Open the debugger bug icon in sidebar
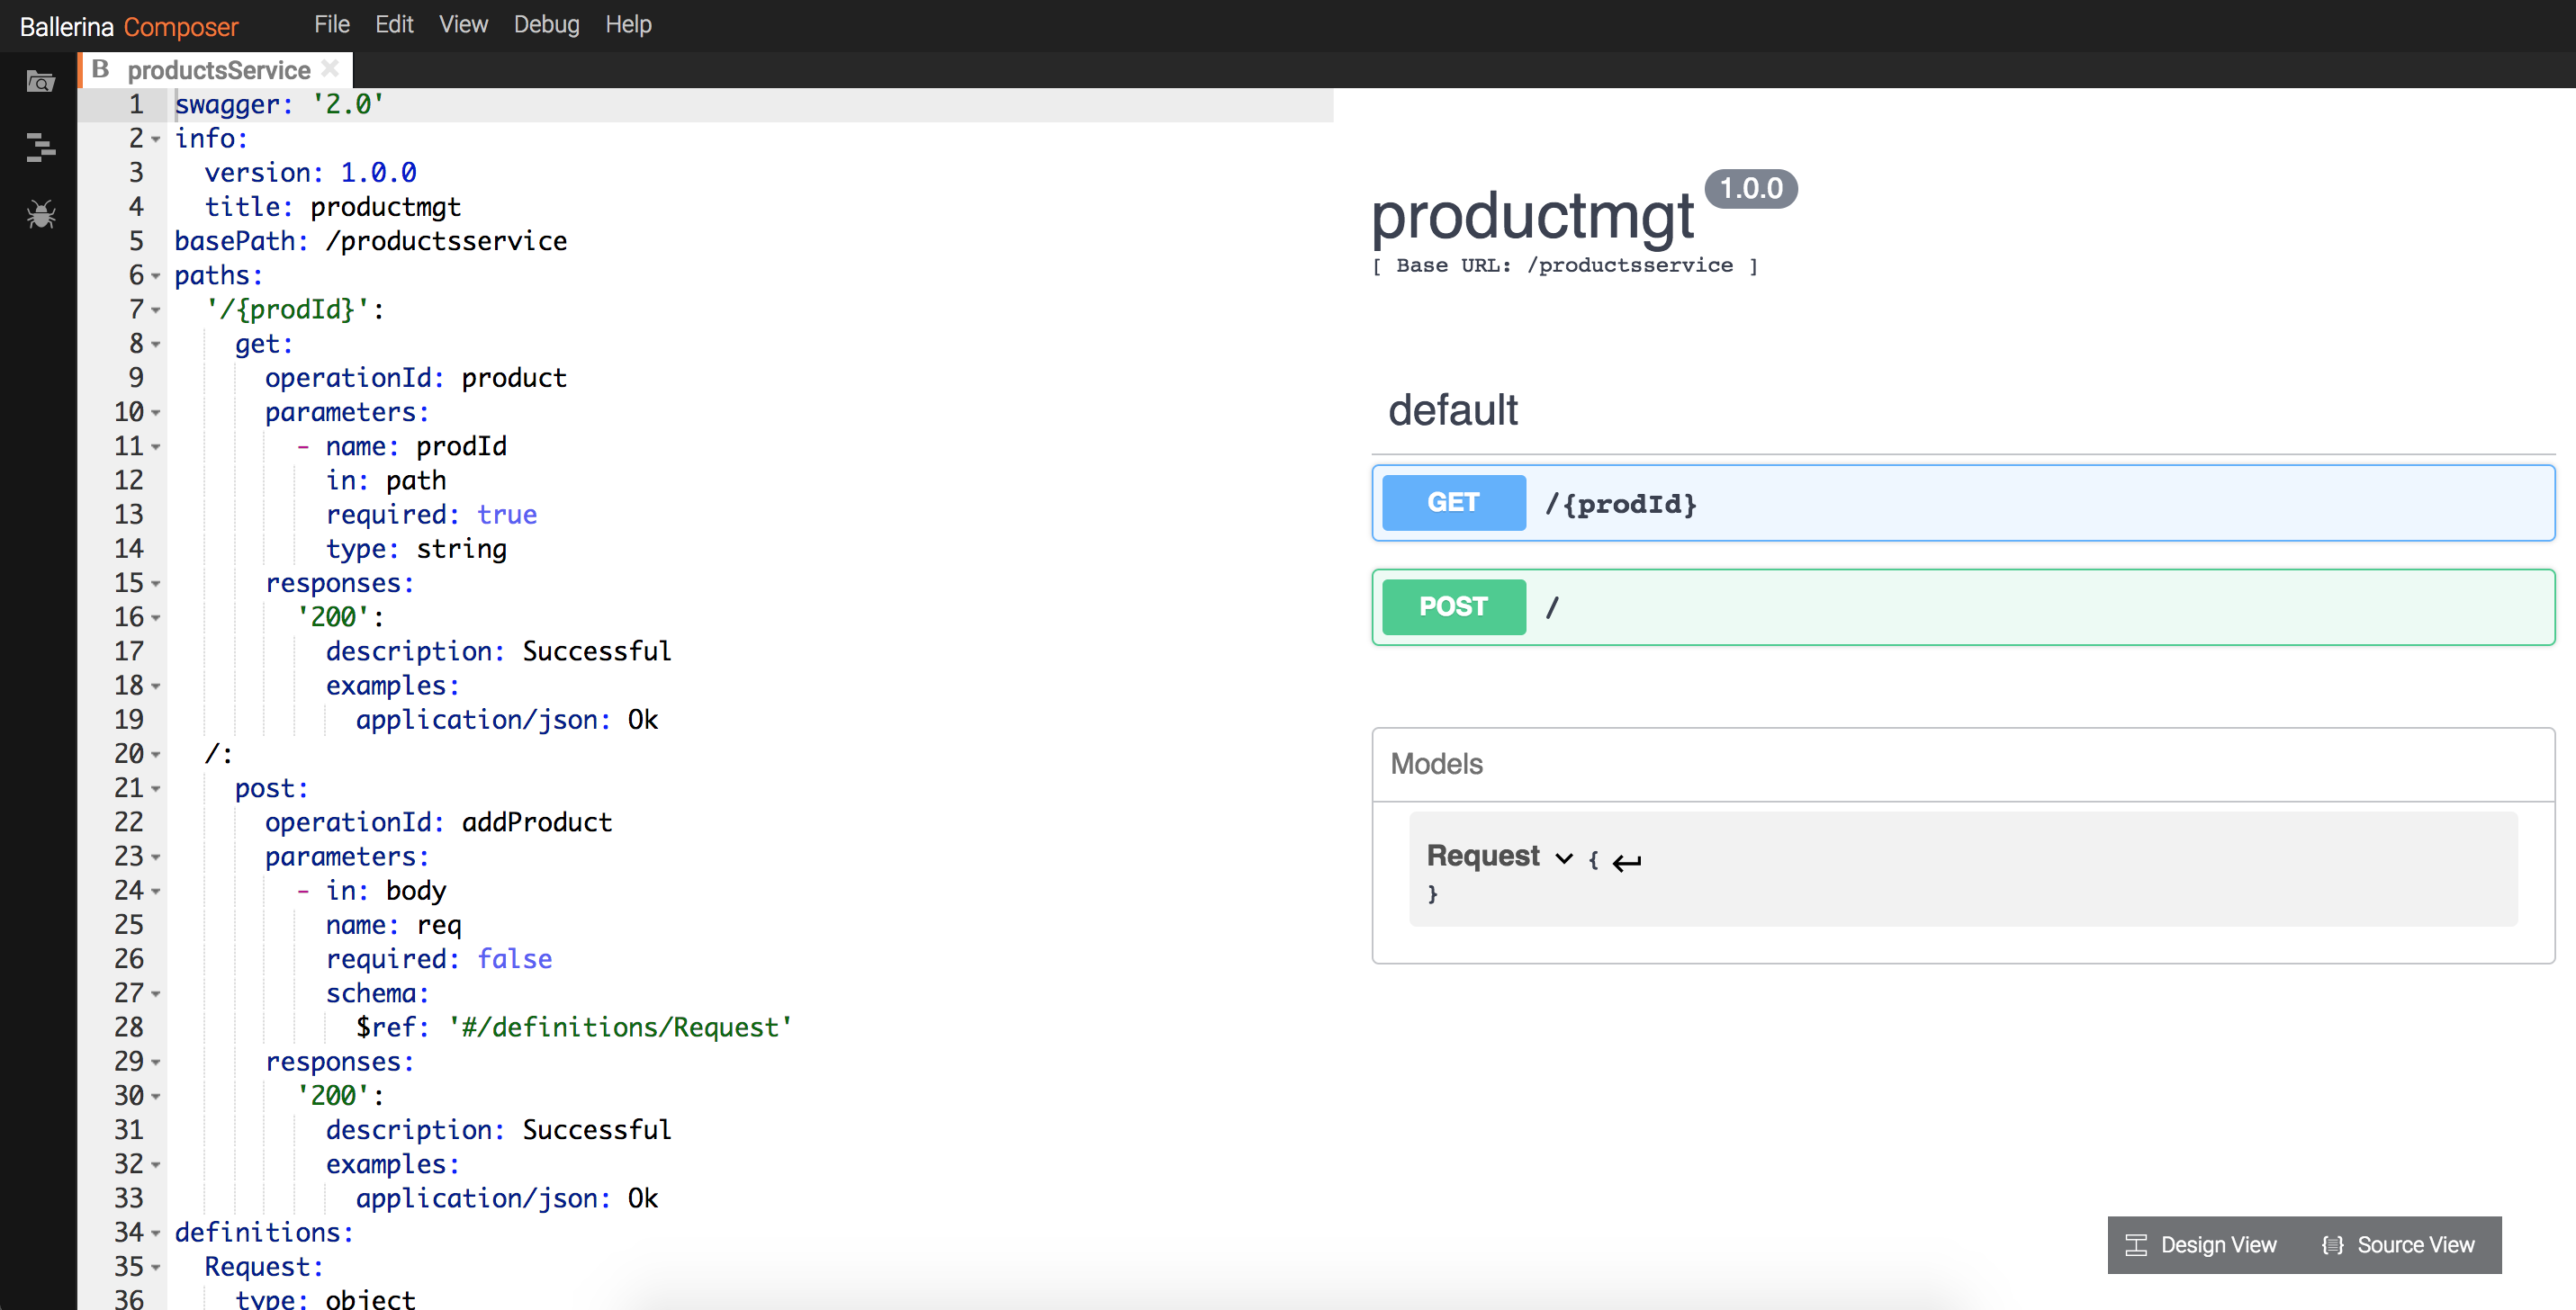The width and height of the screenshot is (2576, 1310). 40,213
